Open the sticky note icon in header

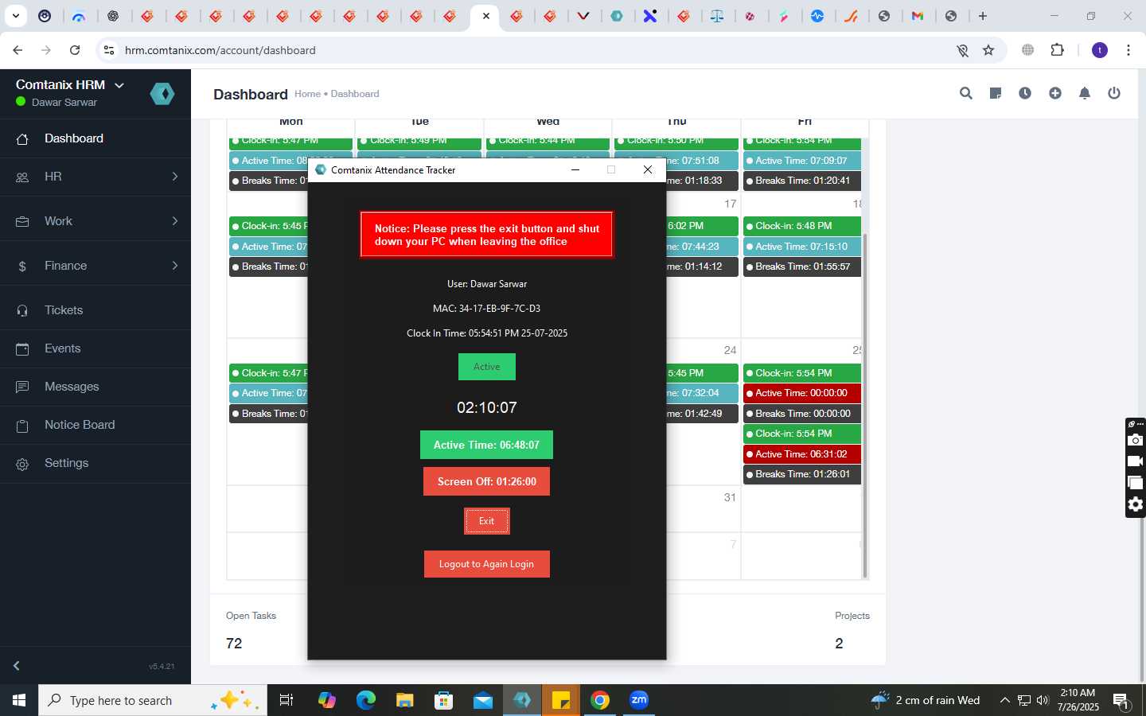tap(996, 93)
